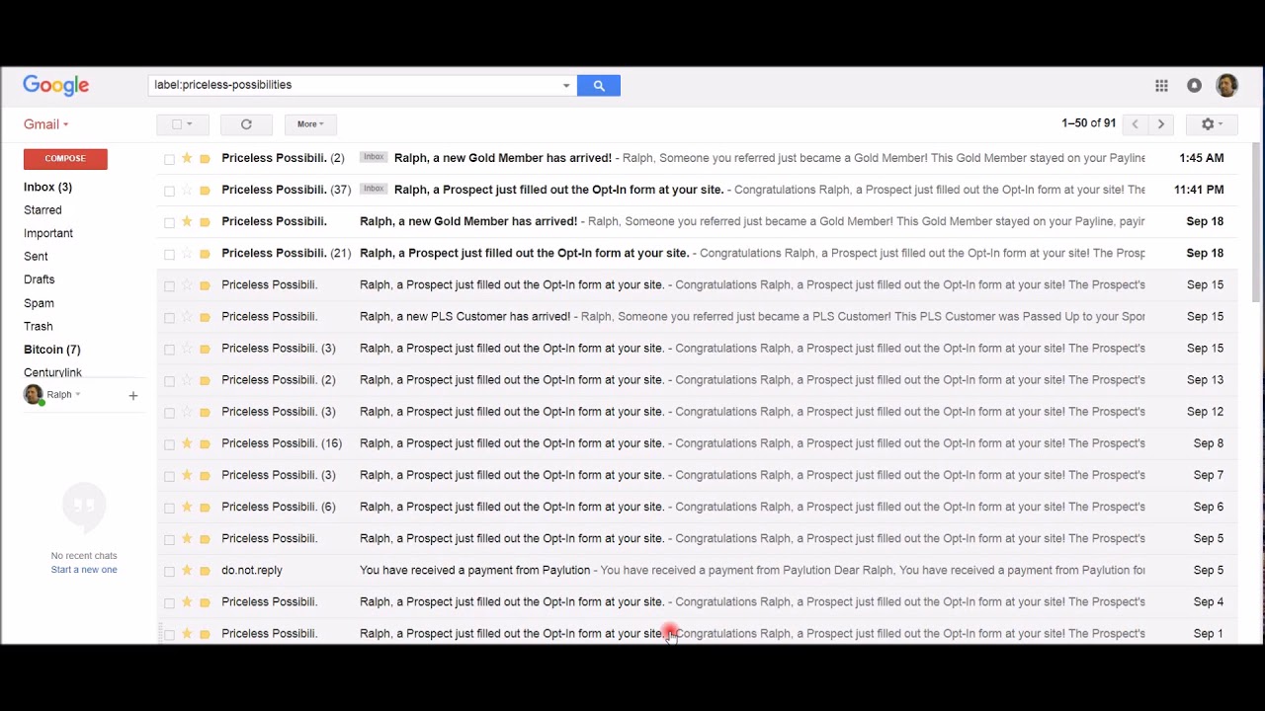Open the settings gear menu
This screenshot has width=1265, height=711.
(x=1212, y=124)
